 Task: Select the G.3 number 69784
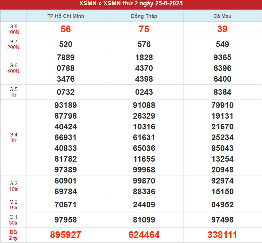click(66, 192)
